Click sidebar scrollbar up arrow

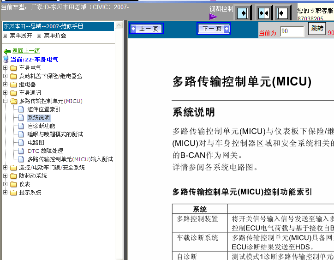(x=119, y=25)
